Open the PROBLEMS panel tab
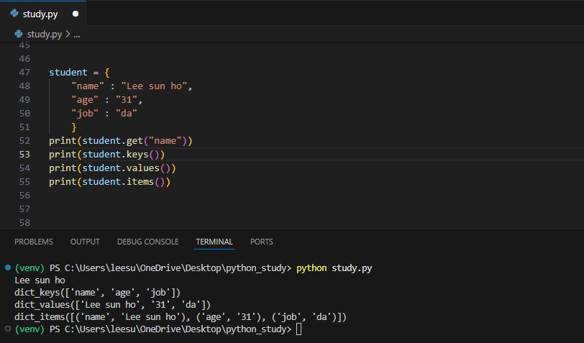This screenshot has width=584, height=343. coord(34,242)
